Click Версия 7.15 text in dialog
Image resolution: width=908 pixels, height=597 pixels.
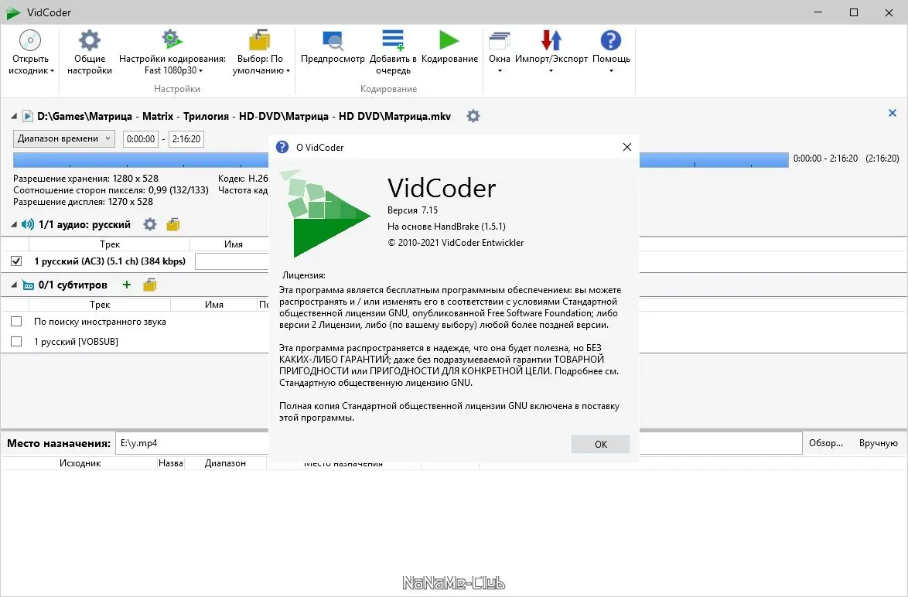(412, 210)
